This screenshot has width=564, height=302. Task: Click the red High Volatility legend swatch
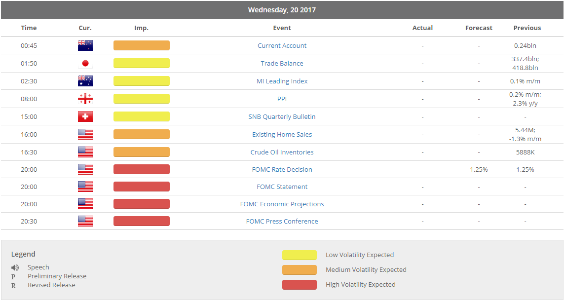299,284
